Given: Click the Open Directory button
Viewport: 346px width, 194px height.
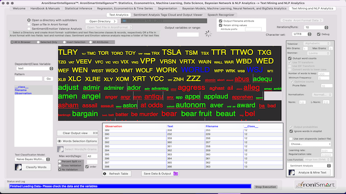Looking at the screenshot, I should pos(101,22).
